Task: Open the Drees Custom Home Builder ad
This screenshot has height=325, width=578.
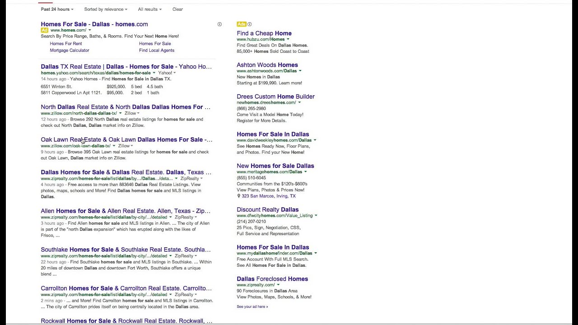Action: click(x=275, y=96)
